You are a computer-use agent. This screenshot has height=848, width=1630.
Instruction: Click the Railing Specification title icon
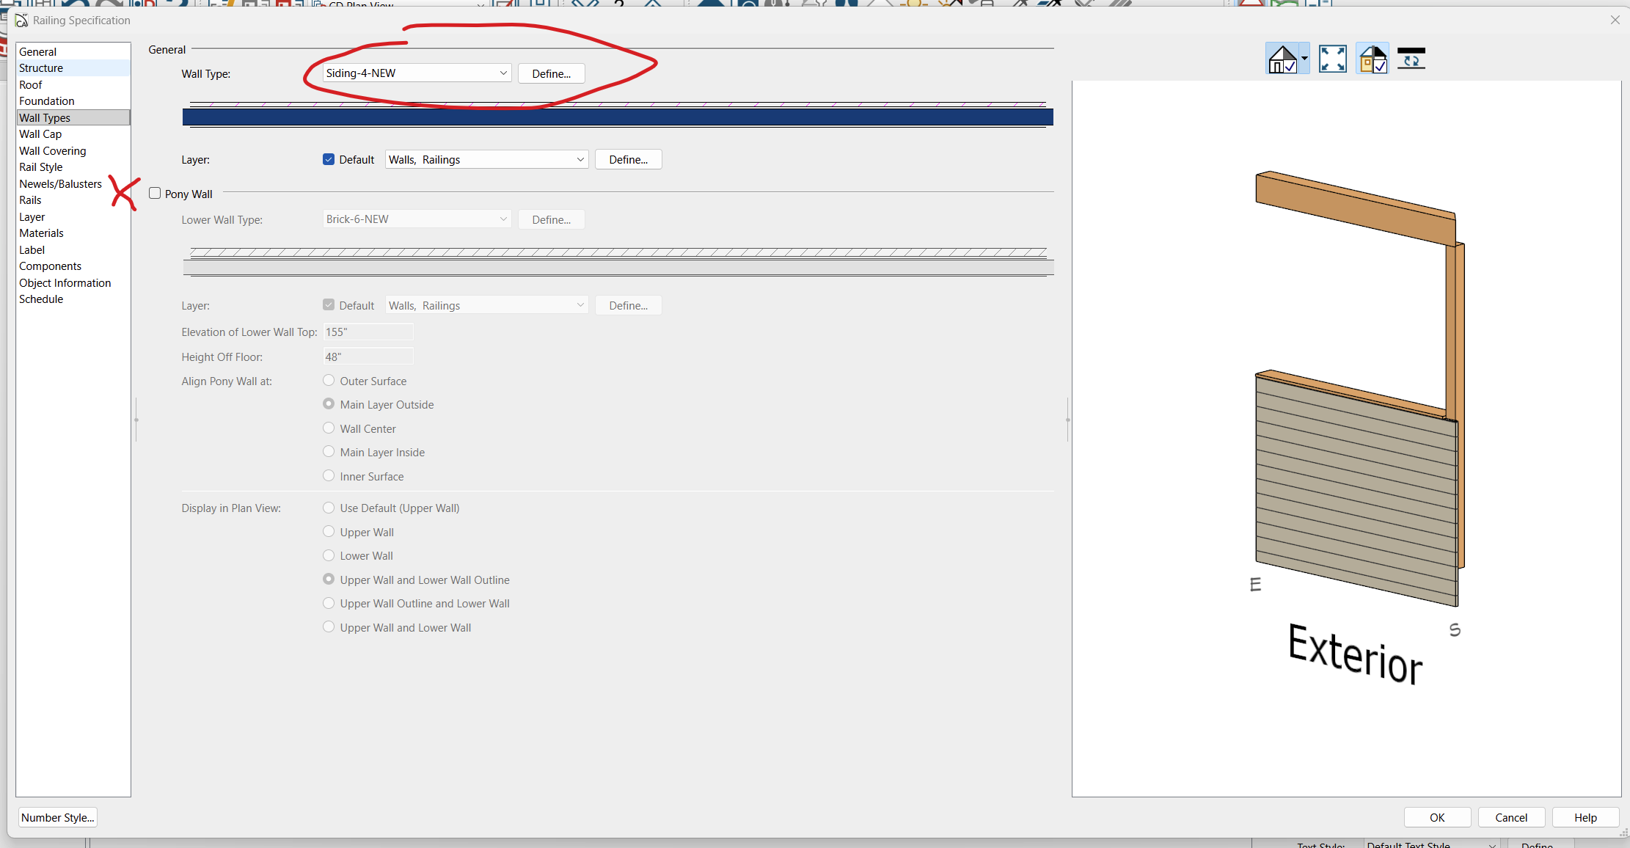coord(22,21)
